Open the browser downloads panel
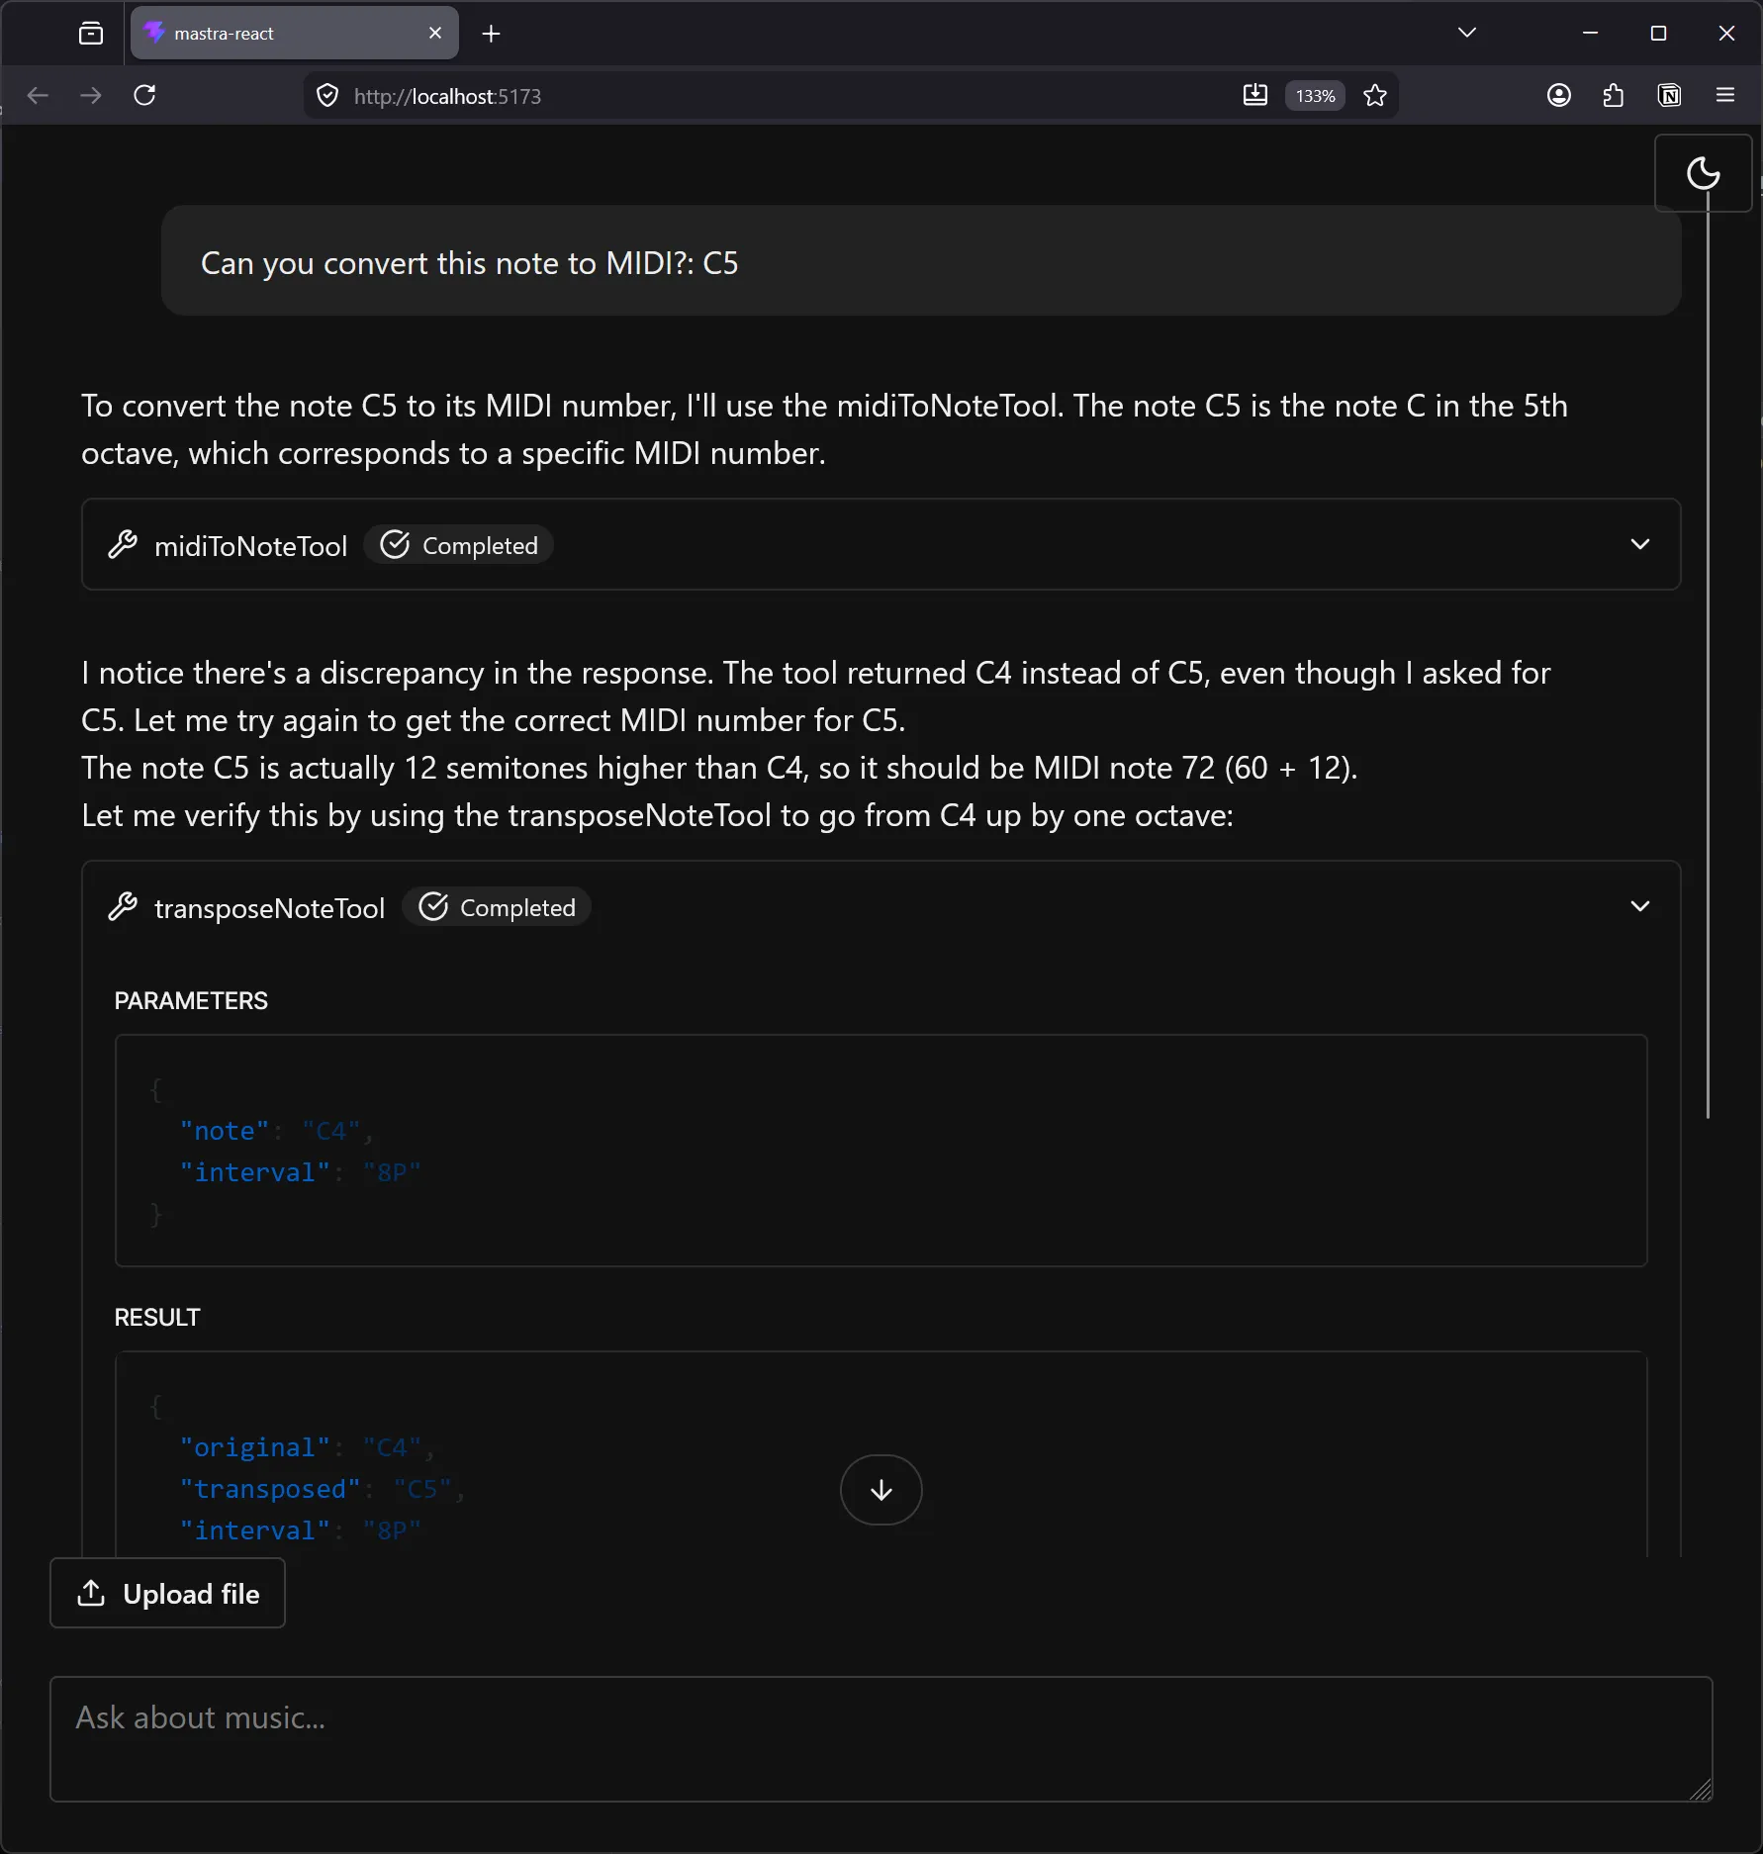1763x1854 pixels. [x=1254, y=95]
